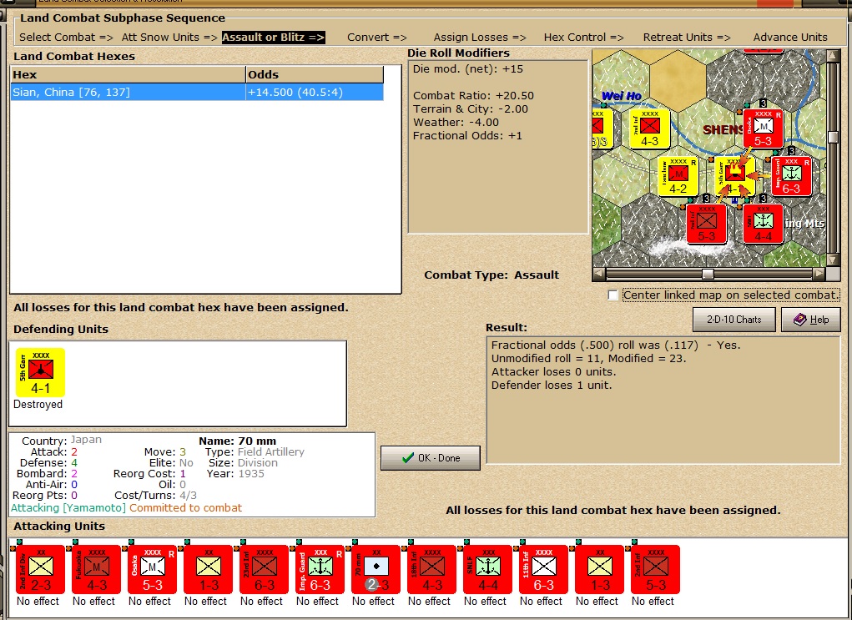Viewport: 852px width, 620px height.
Task: Select the 18th Inf 4-3 attacking unit
Action: click(x=432, y=569)
